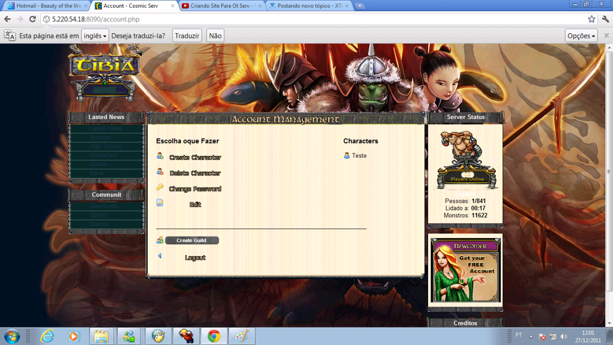Bookmark this page with the star icon

[592, 19]
